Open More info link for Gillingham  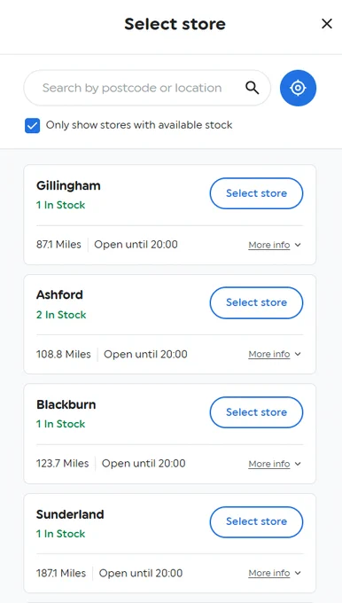[269, 245]
